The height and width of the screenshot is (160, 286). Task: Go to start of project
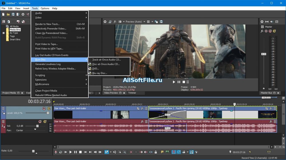(x=85, y=152)
